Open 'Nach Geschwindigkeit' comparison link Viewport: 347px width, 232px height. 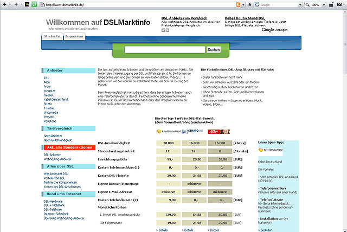click(x=57, y=140)
